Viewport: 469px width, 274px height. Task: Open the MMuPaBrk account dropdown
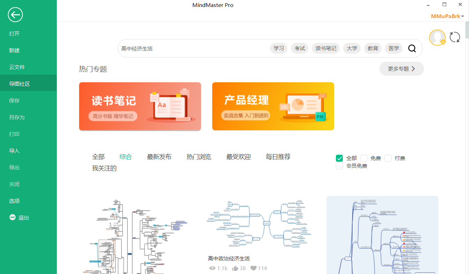pyautogui.click(x=447, y=16)
